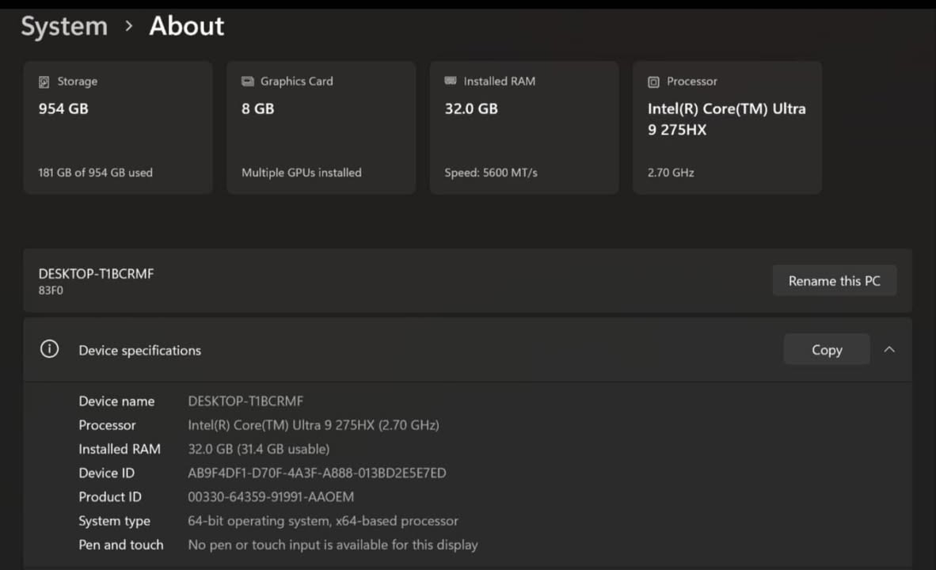Click the Product ID value 00330-64359-91991-AAOEM
This screenshot has height=570, width=936.
(271, 497)
